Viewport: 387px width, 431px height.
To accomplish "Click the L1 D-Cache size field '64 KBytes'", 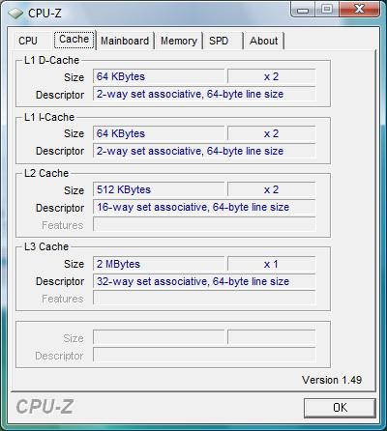I will coord(159,76).
